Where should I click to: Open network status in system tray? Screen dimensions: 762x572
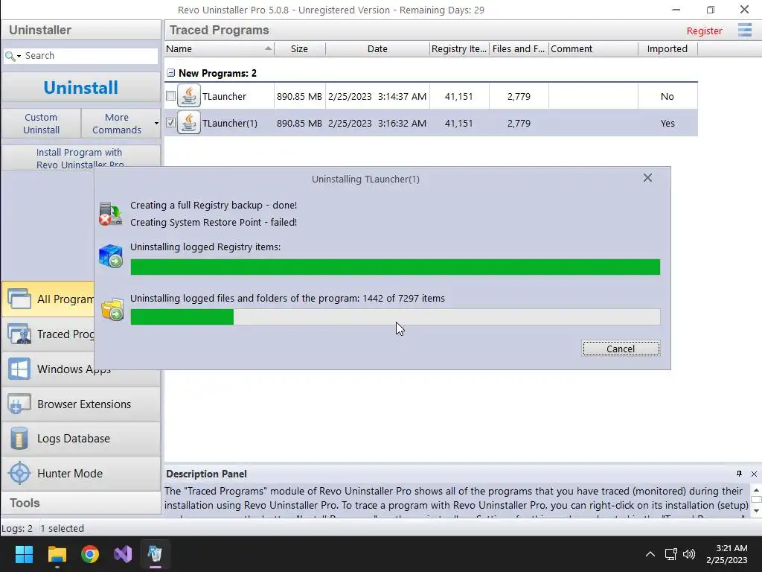click(x=671, y=554)
